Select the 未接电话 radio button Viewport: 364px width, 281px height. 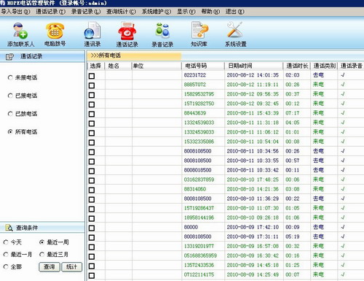click(x=10, y=77)
